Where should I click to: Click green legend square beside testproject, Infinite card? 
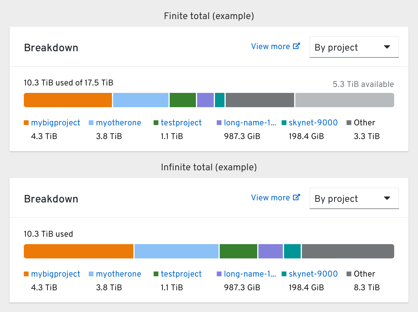(156, 274)
